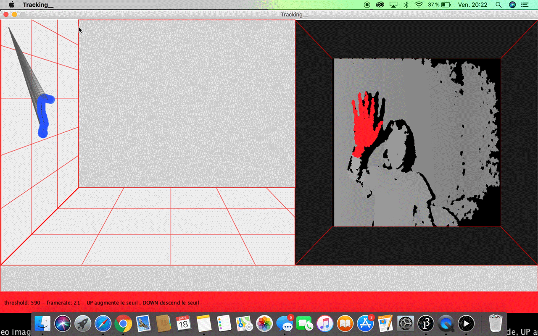Open System Preferences gear icon
The image size is (538, 336).
pyautogui.click(x=406, y=324)
